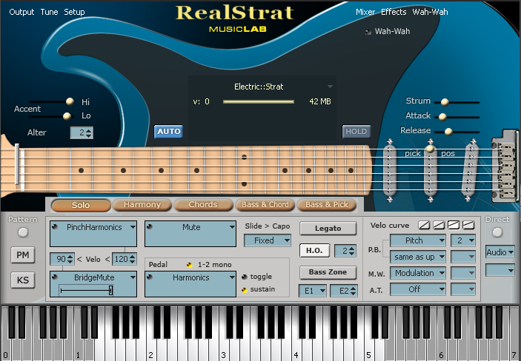The width and height of the screenshot is (521, 361).
Task: Click the guitar bridge tremolo unit
Action: click(505, 166)
